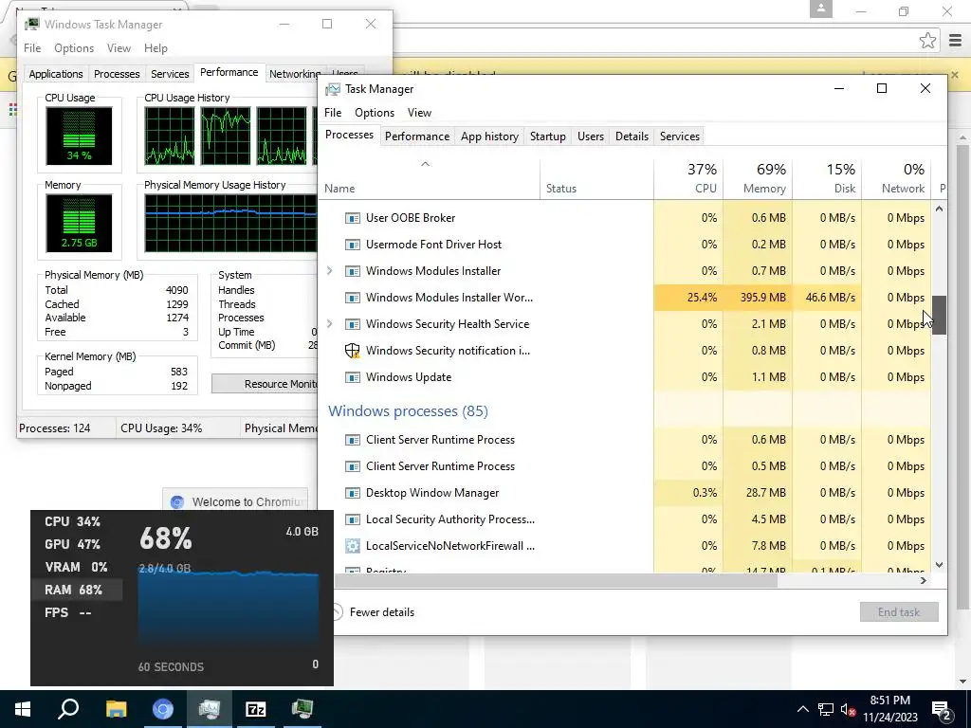Click the Local Security Authority Process icon
The width and height of the screenshot is (971, 728).
[x=353, y=519]
